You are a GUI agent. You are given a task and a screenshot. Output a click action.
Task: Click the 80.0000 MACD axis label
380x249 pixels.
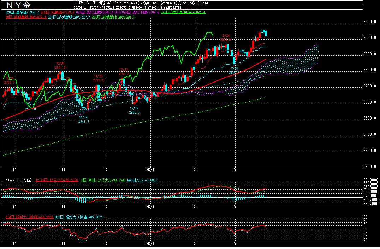point(371,180)
